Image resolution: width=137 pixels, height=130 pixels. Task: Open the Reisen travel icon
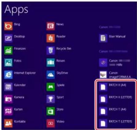(x=50, y=63)
